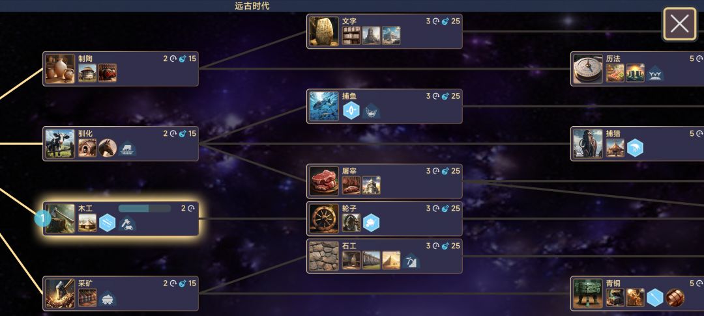The width and height of the screenshot is (704, 316).
Task: Click the hexagon icon under 捕鱼
Action: click(351, 111)
